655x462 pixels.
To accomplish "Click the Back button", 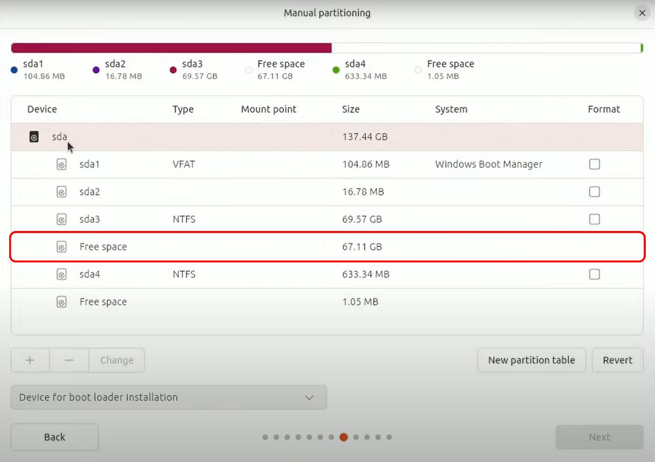I will 54,437.
